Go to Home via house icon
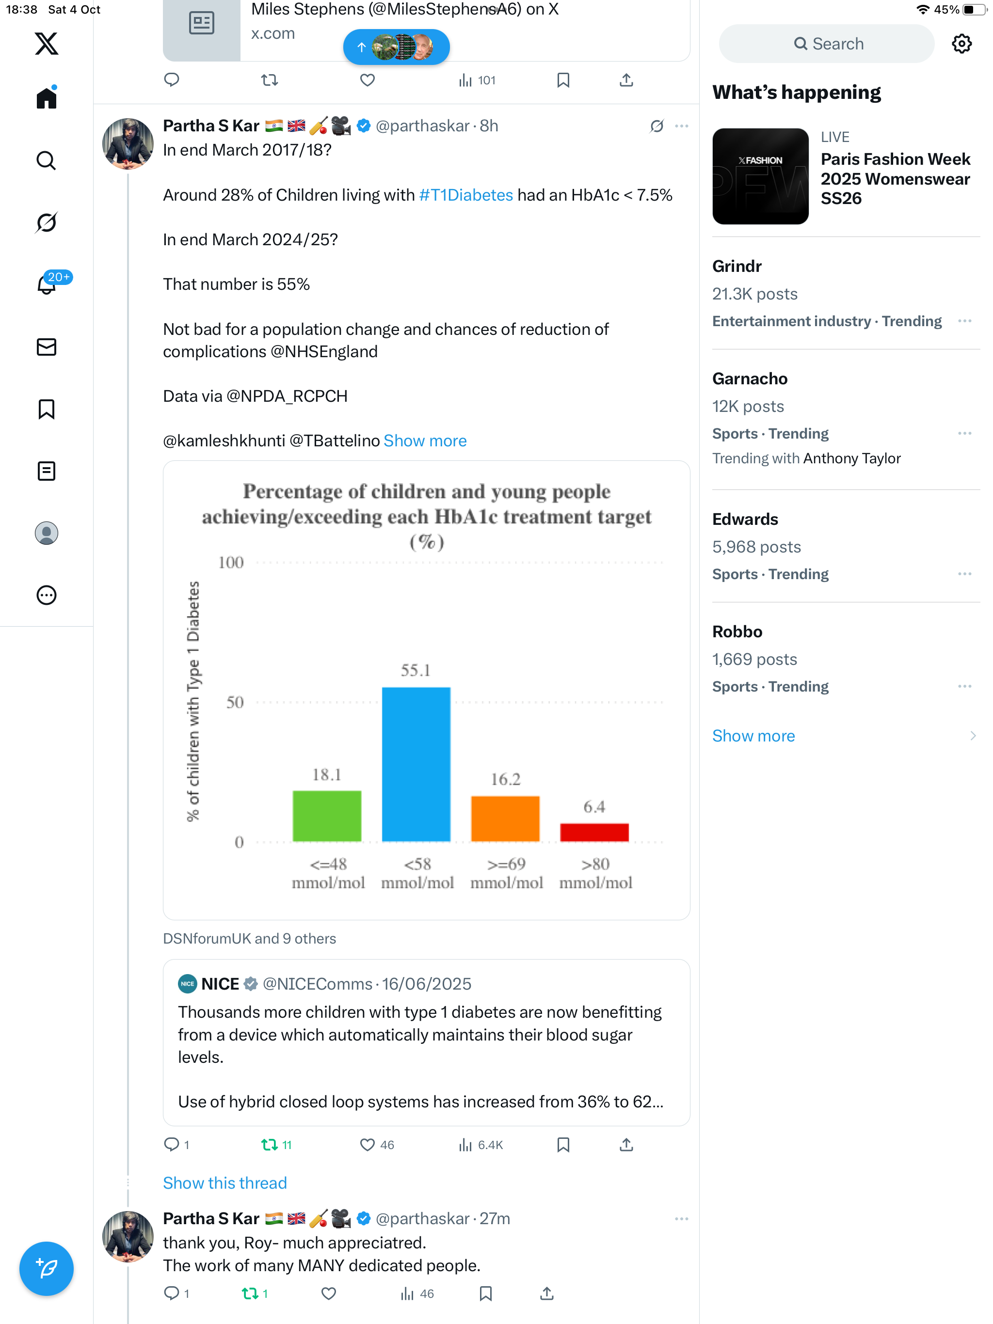This screenshot has width=993, height=1324. 46,98
